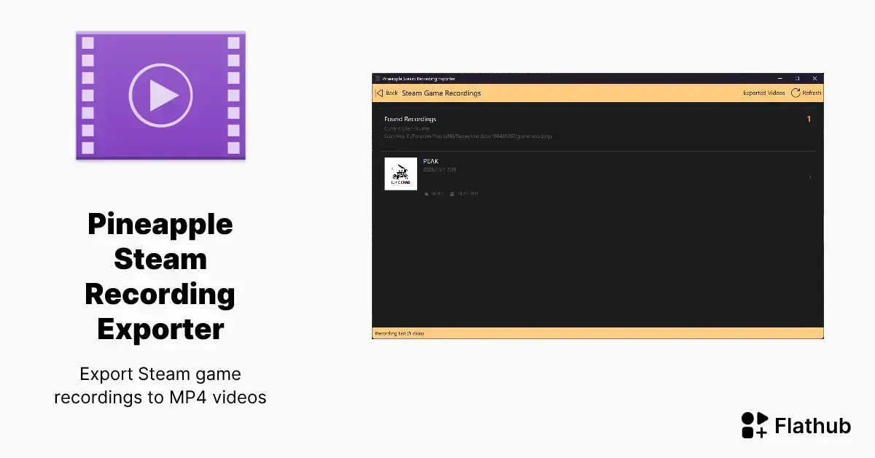Click the Refresh circular arrow icon

795,93
